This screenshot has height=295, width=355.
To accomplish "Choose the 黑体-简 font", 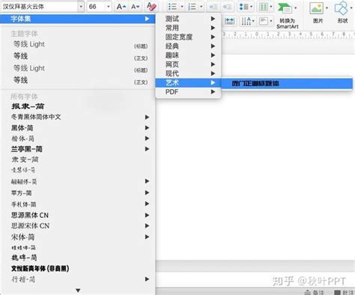I will point(78,128).
